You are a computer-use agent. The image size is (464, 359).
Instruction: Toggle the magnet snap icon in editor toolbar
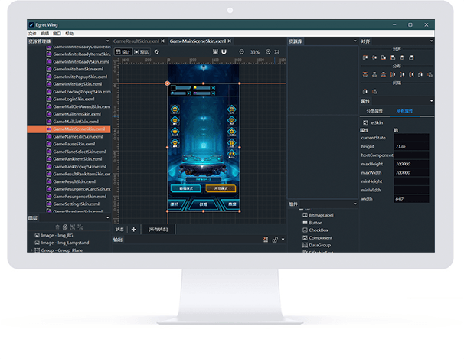[224, 52]
